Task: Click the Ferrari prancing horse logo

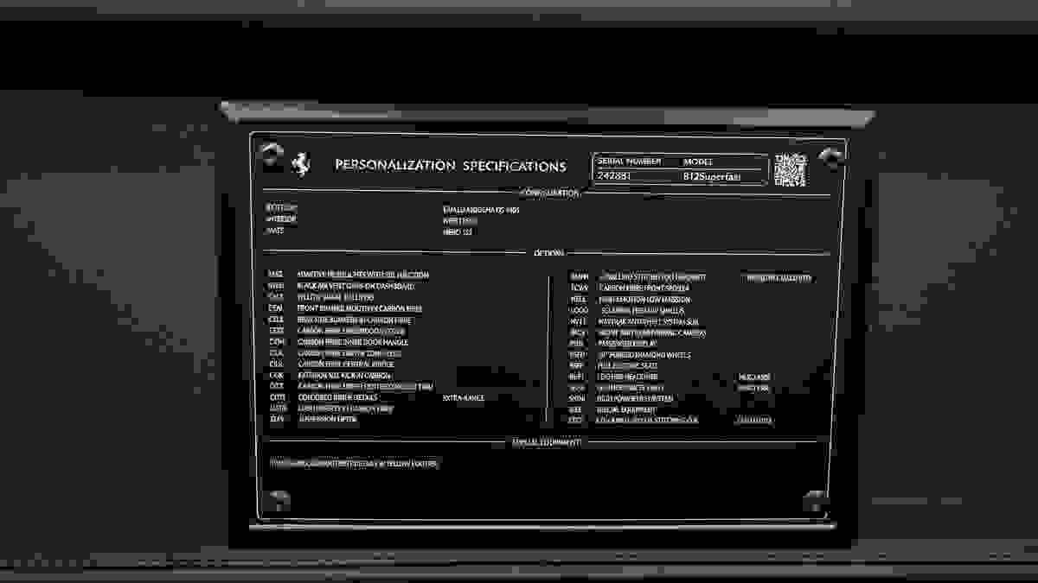Action: point(300,165)
